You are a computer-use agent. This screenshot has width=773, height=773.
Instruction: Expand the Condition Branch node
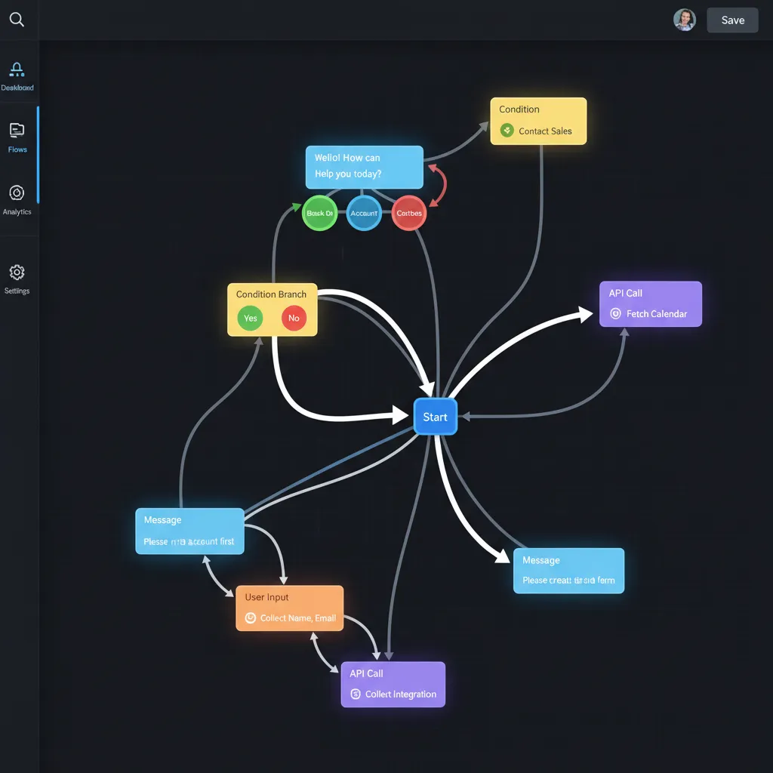point(272,309)
